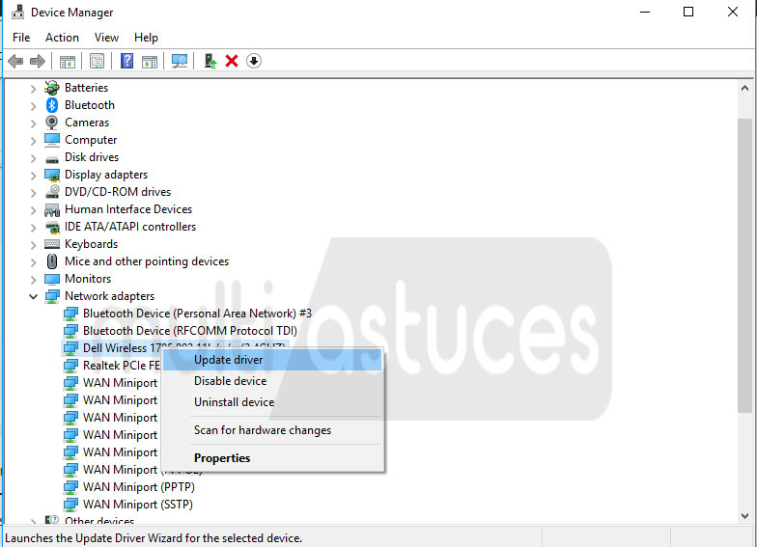
Task: Choose Update driver from context menu
Action: (228, 360)
